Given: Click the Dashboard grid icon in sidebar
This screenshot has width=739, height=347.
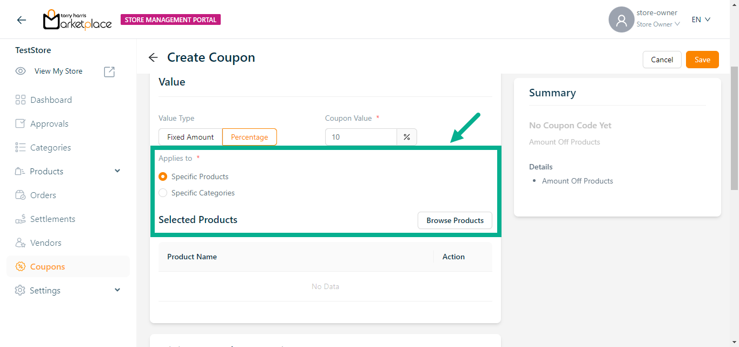Looking at the screenshot, I should click(21, 100).
